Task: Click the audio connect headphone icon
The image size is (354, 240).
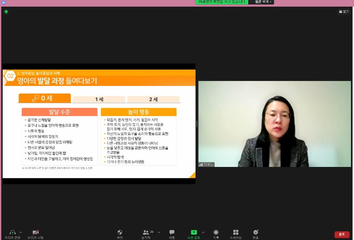Action: 12,232
